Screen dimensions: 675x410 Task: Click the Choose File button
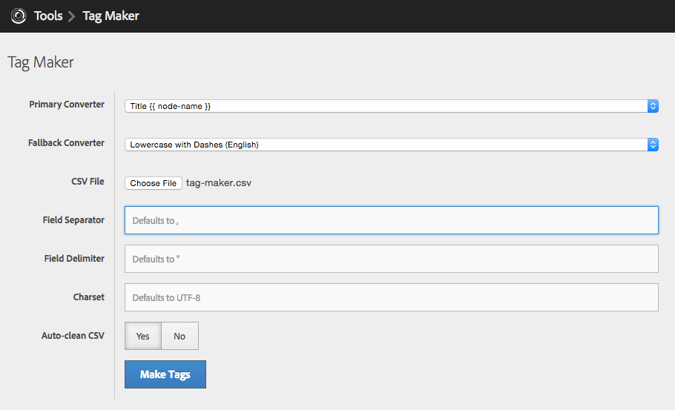pos(154,183)
